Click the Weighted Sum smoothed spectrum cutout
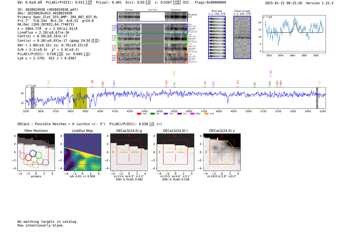 tap(176, 17)
